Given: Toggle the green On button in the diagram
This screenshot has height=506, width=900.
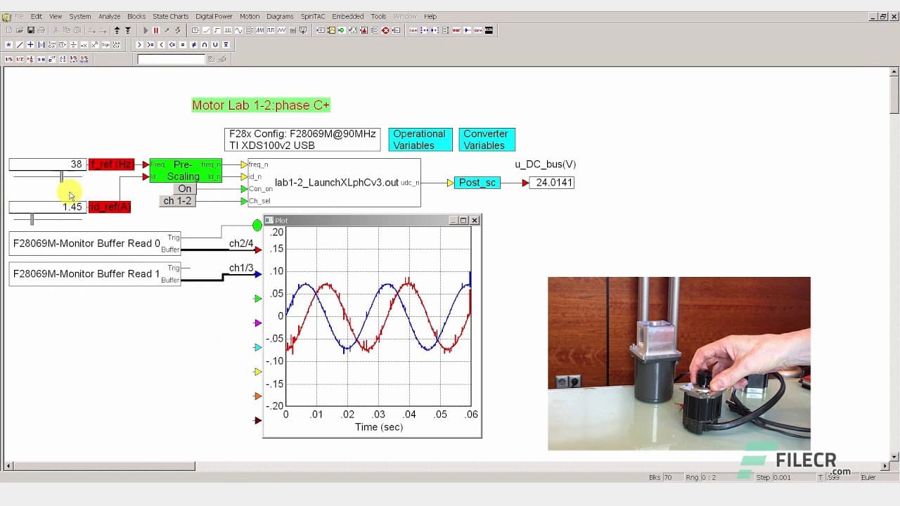Looking at the screenshot, I should 184,188.
